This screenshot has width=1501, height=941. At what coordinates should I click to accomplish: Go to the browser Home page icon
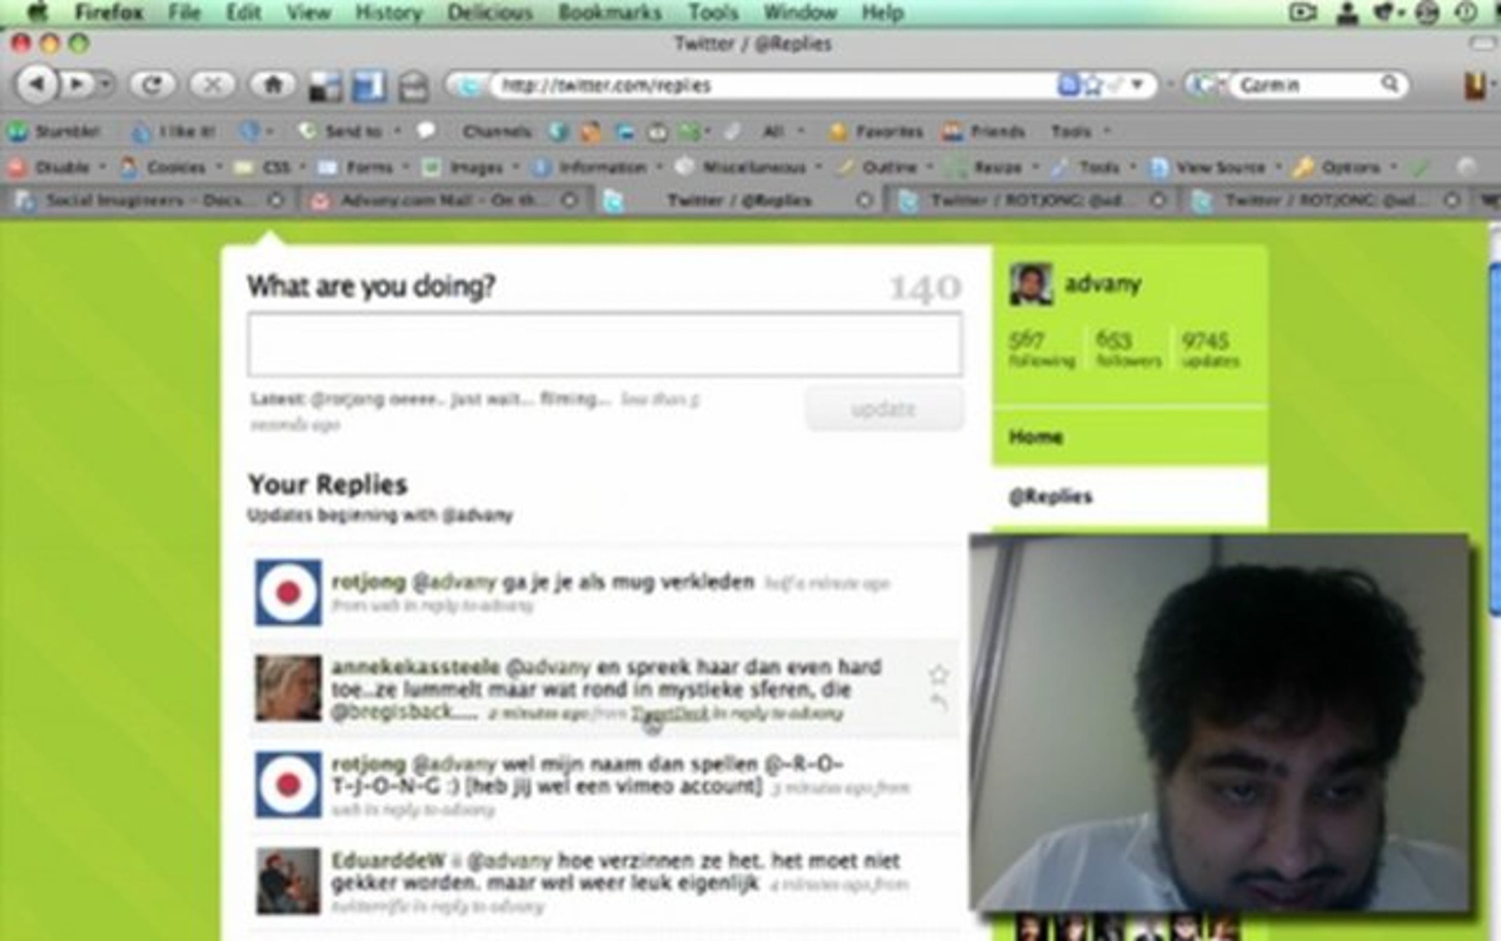pyautogui.click(x=273, y=84)
